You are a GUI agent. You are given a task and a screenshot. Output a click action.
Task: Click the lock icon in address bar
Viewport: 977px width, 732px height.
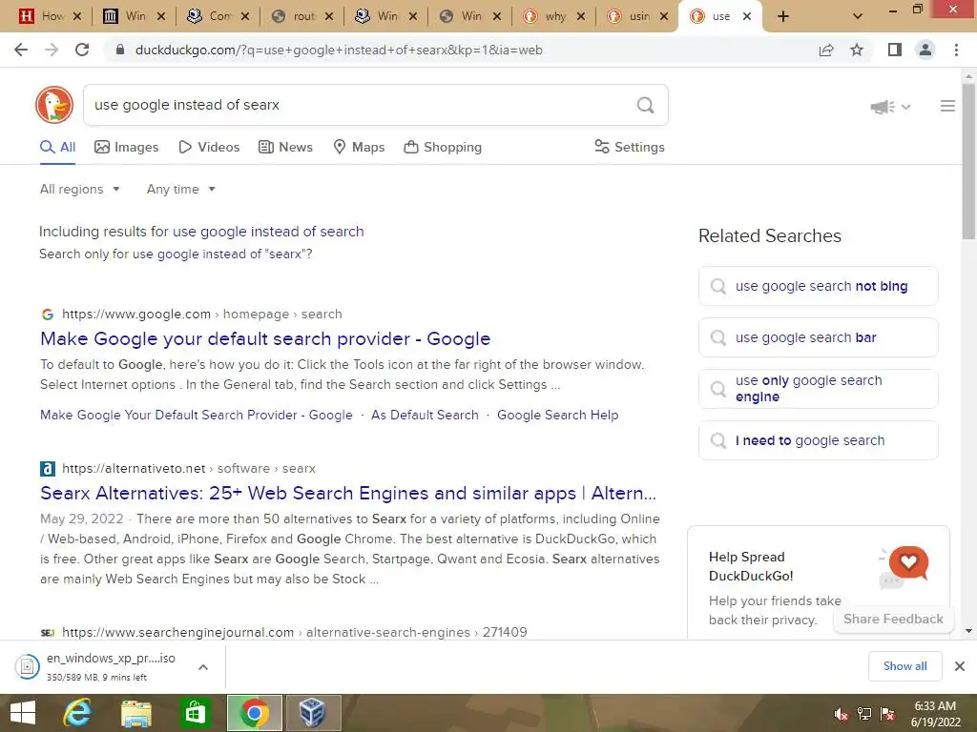(x=120, y=50)
